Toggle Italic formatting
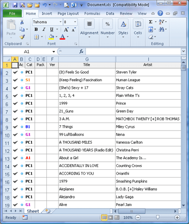The width and height of the screenshot is (189, 224). [44, 30]
